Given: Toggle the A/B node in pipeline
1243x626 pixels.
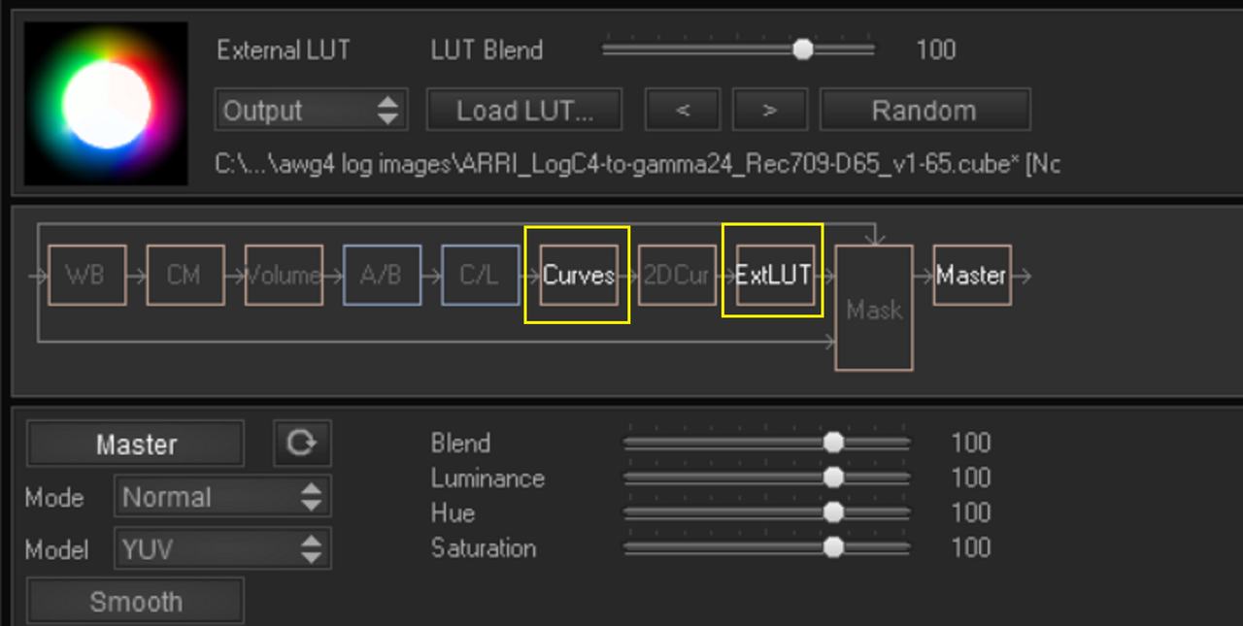Looking at the screenshot, I should pos(382,276).
